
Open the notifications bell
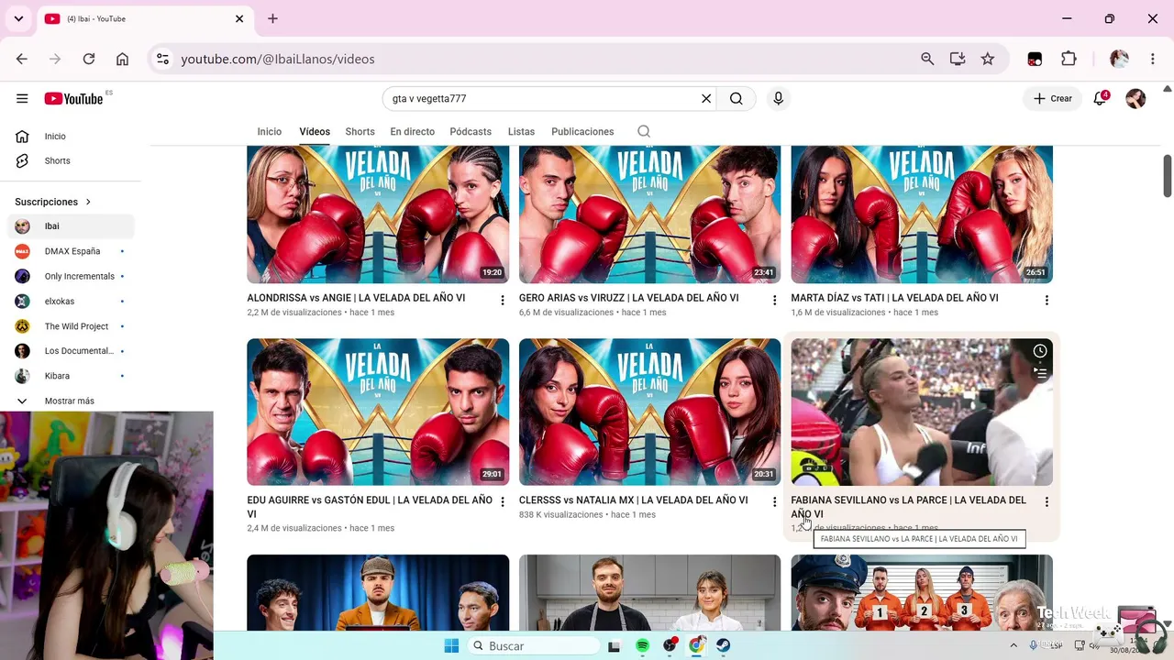coord(1100,99)
